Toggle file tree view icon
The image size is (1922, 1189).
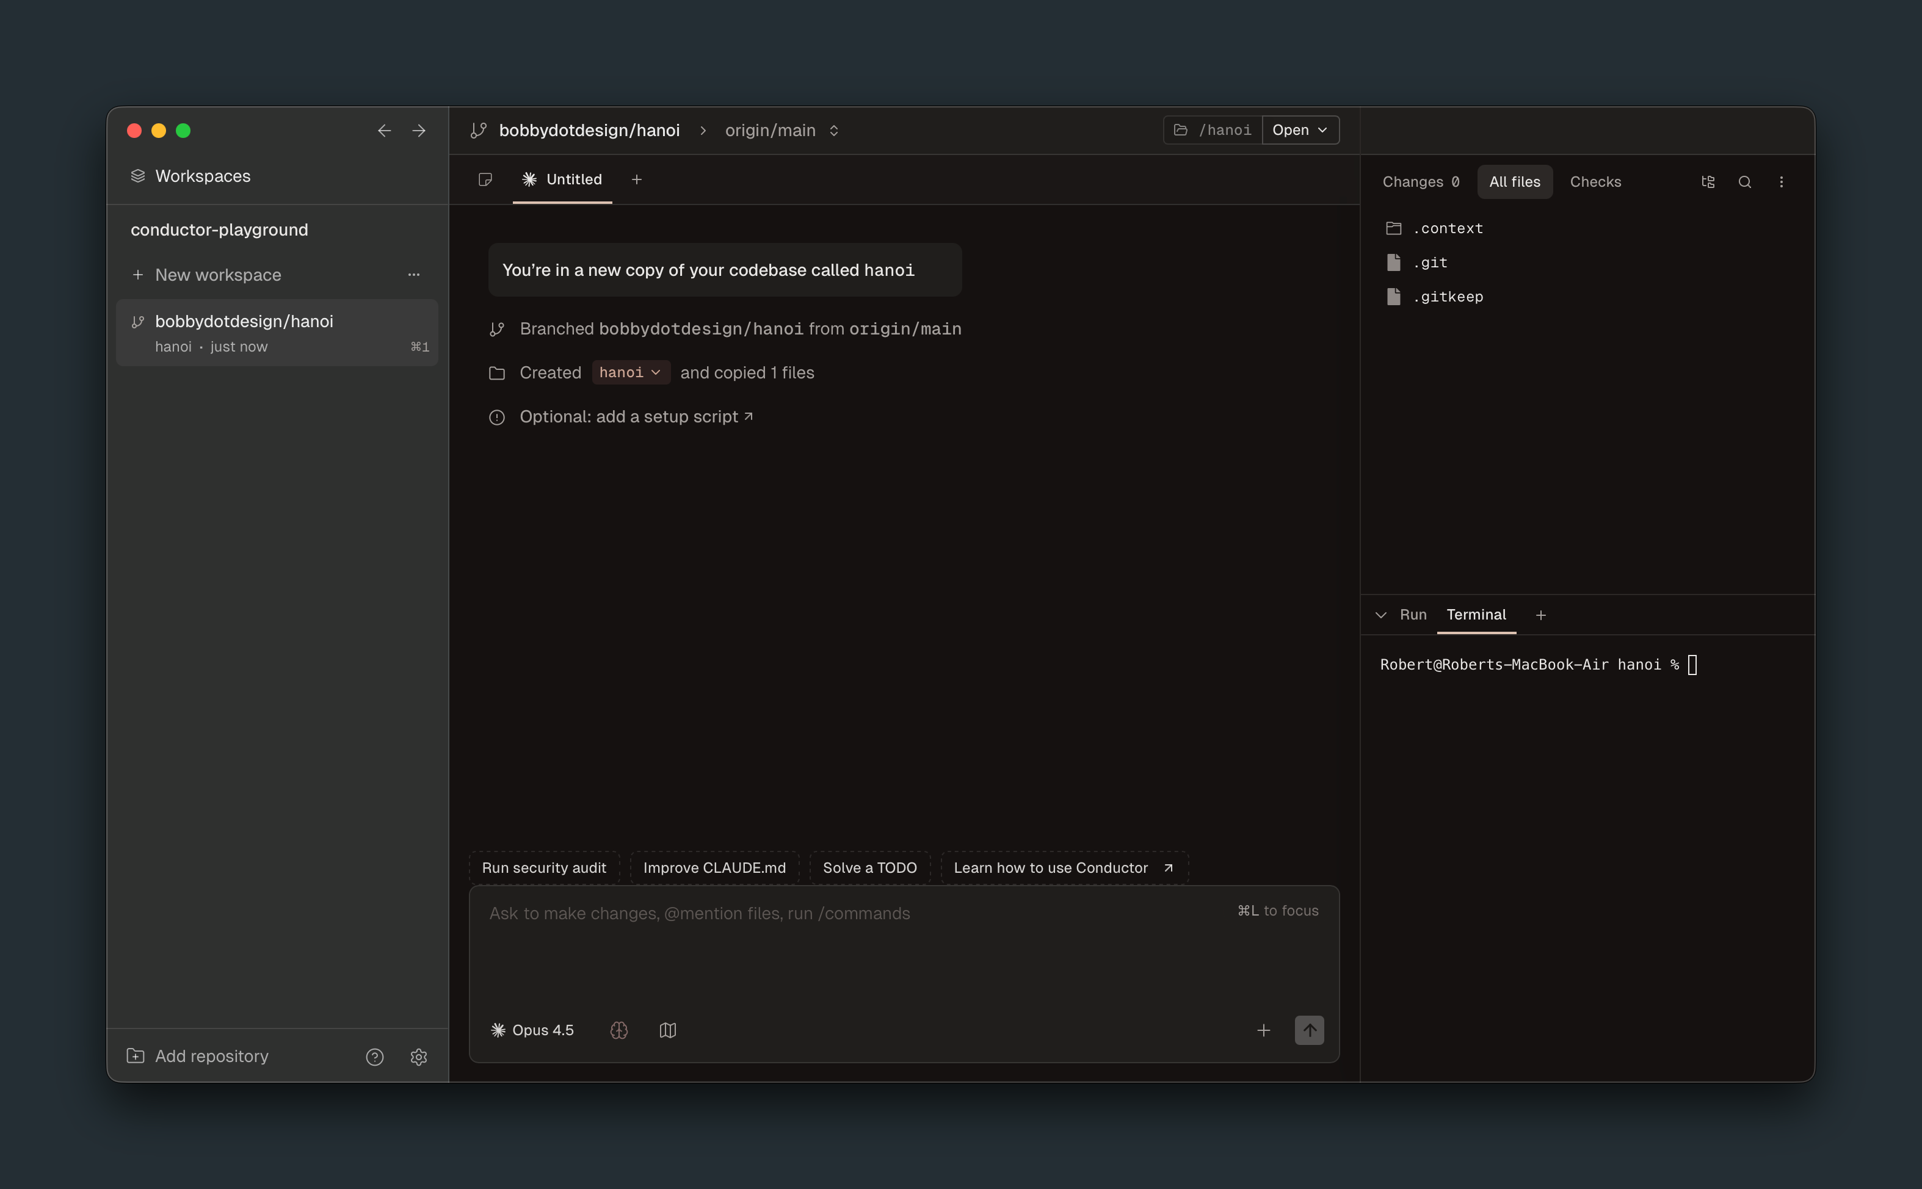coord(1707,183)
